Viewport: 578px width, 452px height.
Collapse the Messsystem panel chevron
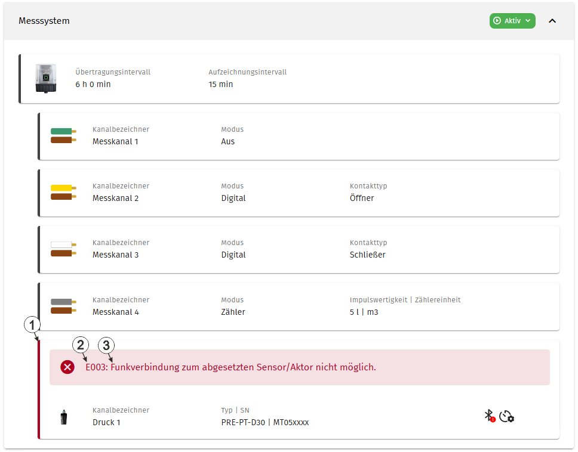click(x=552, y=21)
